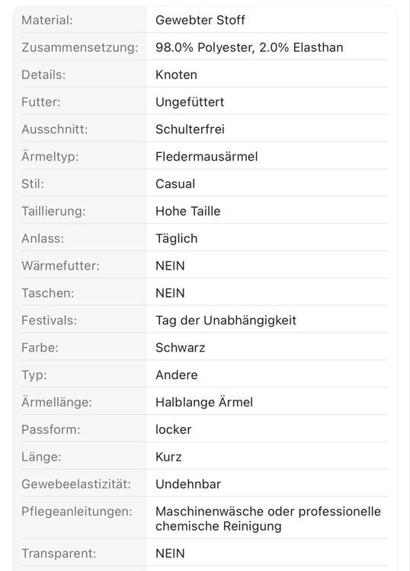This screenshot has width=410, height=571.
Task: Click NEIN next to Wärmefutter
Action: [170, 266]
